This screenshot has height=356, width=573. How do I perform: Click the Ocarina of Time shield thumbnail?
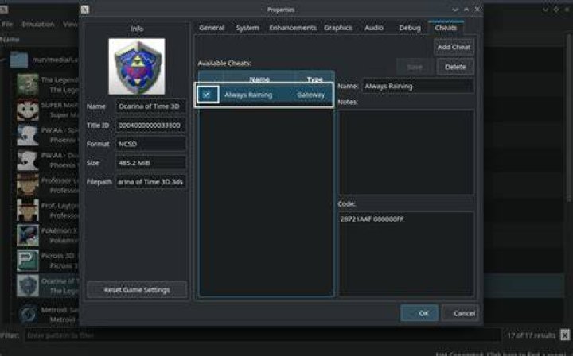[137, 67]
